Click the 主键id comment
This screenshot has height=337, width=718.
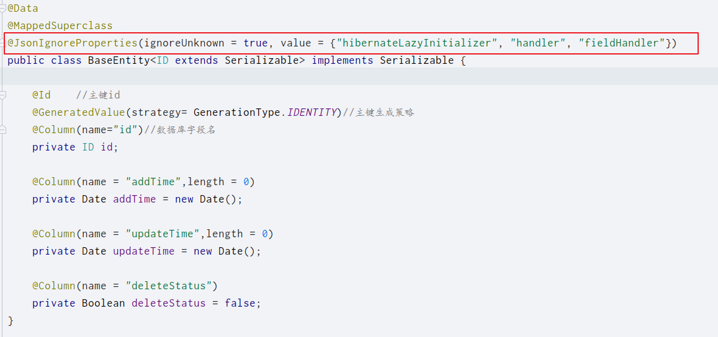(98, 95)
